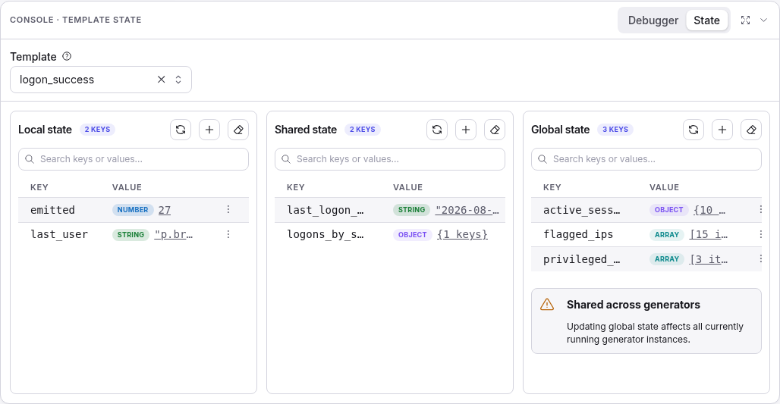Select the last_user key name

point(58,234)
